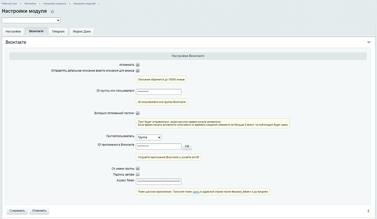Add page to favorites with star icon

click(x=52, y=11)
